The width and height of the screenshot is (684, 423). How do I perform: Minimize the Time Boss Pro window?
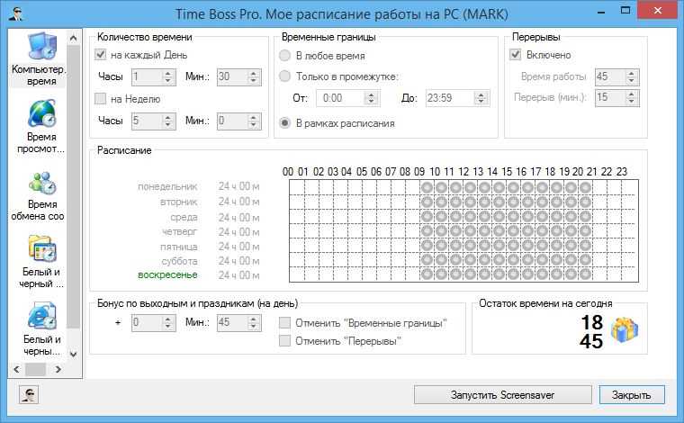601,12
